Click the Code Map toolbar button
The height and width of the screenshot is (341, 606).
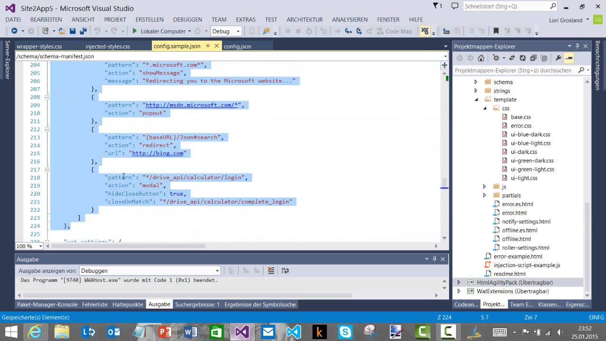point(394,31)
